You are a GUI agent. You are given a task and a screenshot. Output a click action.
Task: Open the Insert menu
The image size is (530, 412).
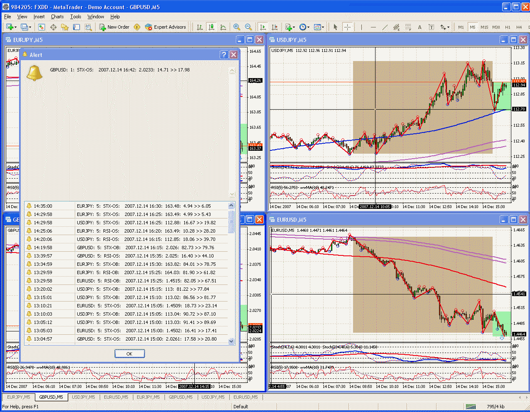tap(39, 17)
